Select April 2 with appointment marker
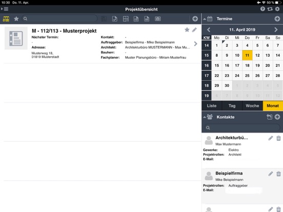 [x=227, y=46]
